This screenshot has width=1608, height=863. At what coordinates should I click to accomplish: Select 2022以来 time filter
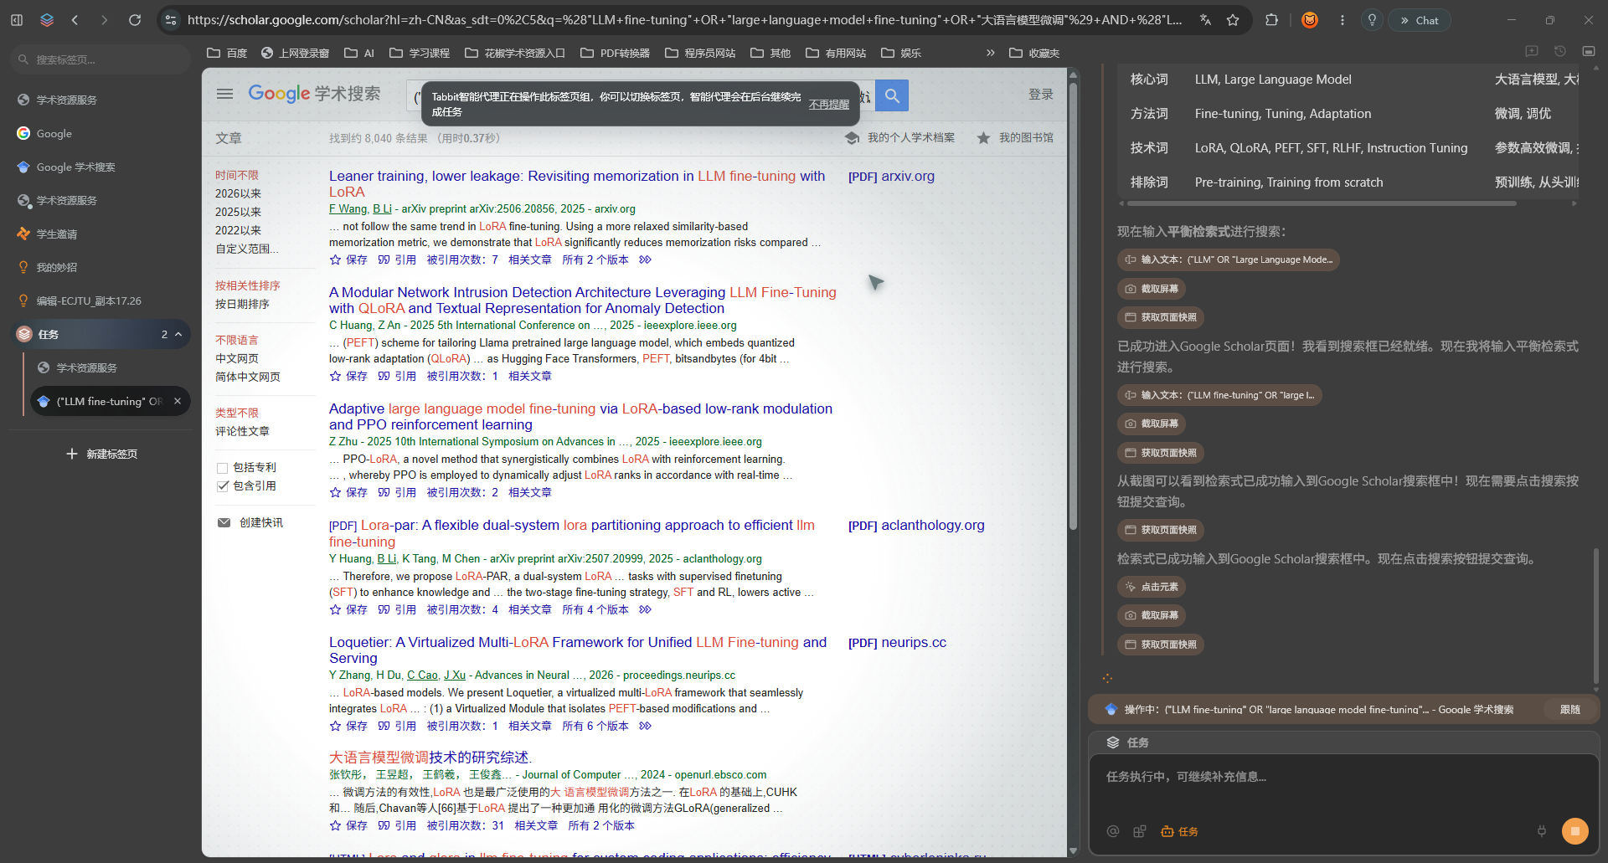[238, 230]
